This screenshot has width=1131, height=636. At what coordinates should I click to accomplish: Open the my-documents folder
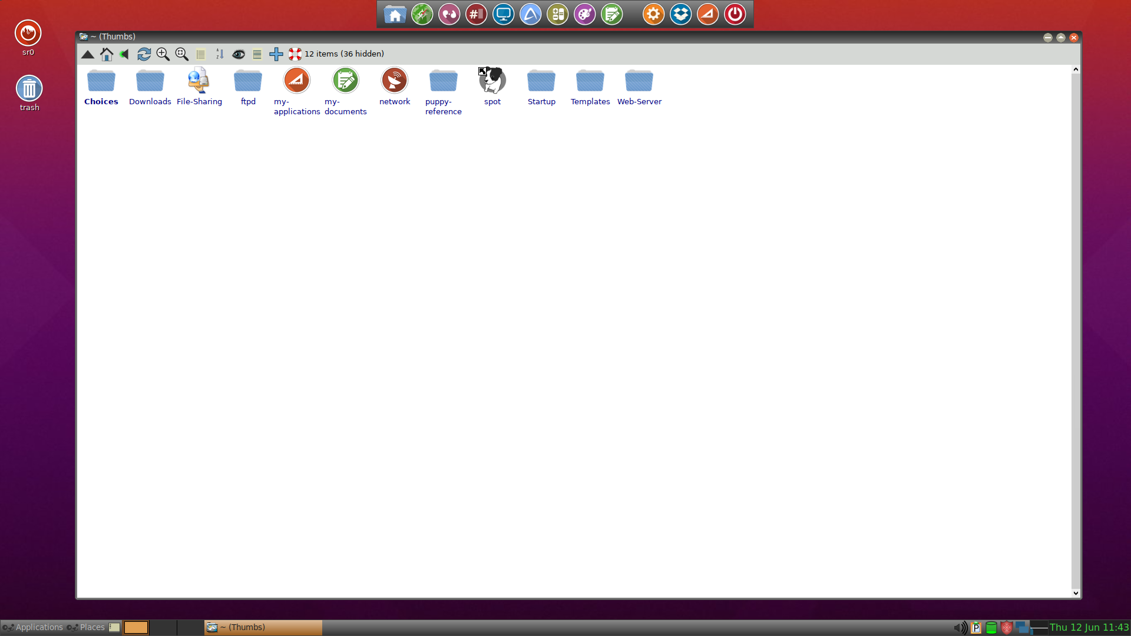[345, 91]
